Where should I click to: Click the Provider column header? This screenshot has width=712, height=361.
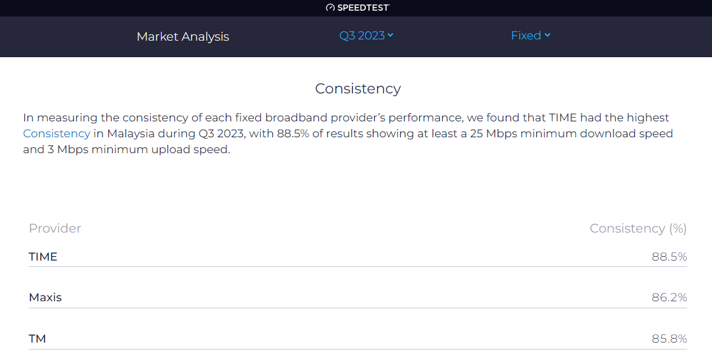click(x=55, y=228)
